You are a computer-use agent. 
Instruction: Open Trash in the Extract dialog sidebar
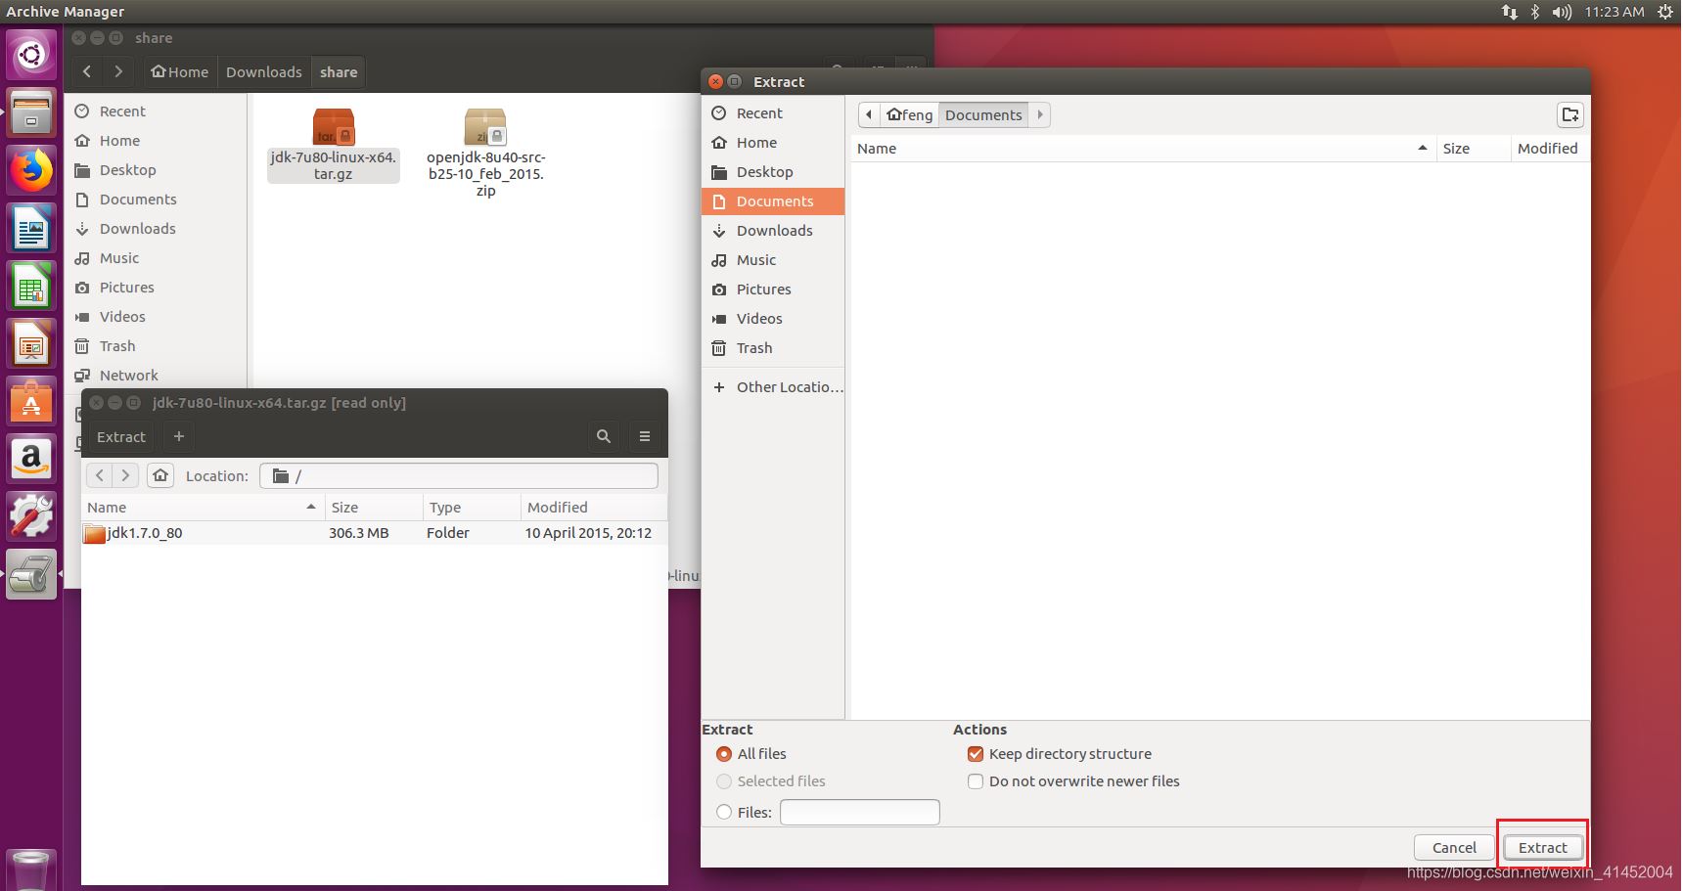point(773,348)
